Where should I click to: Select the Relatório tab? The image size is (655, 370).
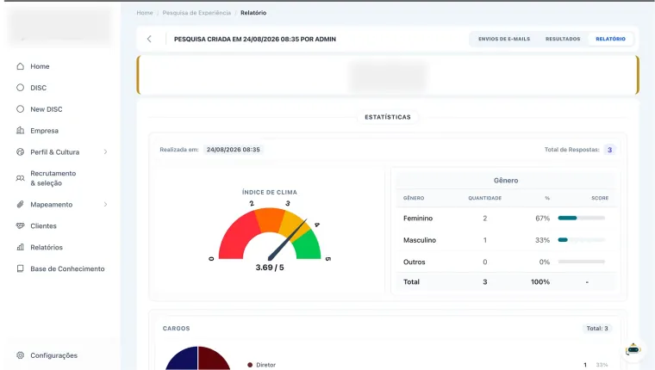pos(610,39)
